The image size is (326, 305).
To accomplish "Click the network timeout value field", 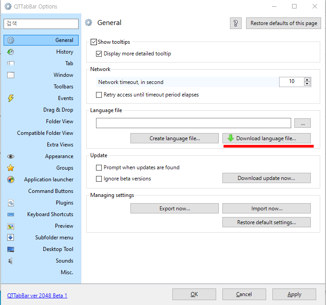I will [x=292, y=82].
